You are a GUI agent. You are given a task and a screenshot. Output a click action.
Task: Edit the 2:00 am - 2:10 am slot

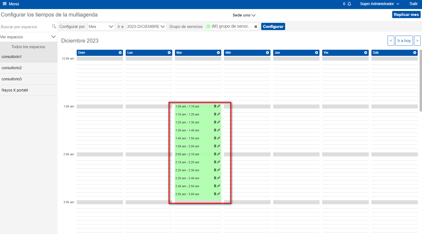coord(219,154)
